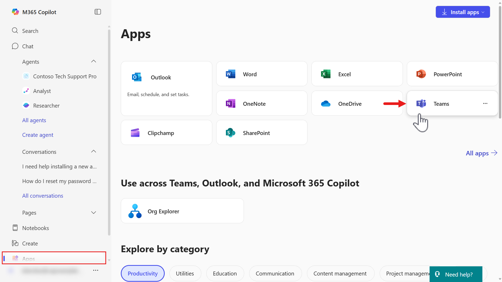Open the Create agent link
The image size is (502, 282).
38,135
